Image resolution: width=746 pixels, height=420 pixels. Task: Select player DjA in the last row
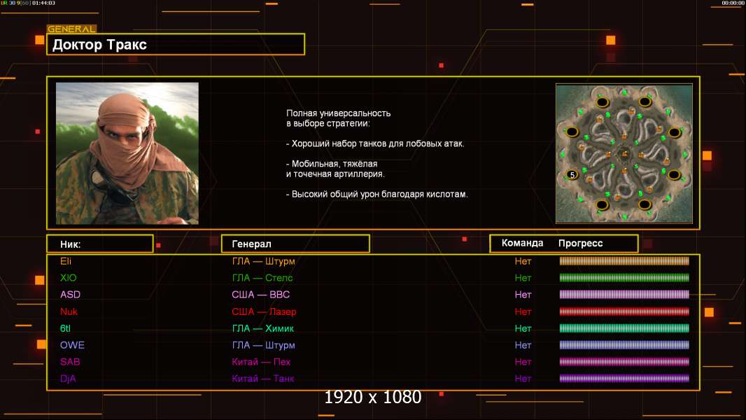68,379
